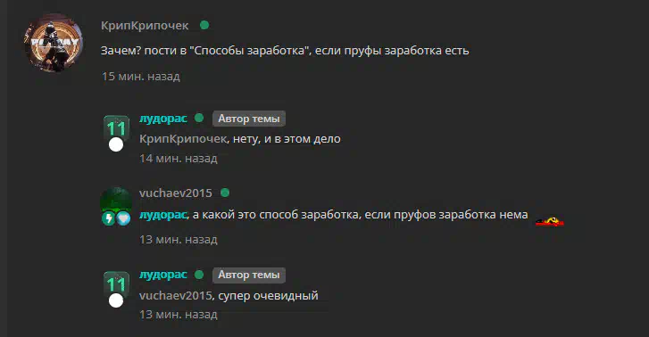
Task: Click лудорас avatar on the 'нету' reply
Action: [x=116, y=128]
